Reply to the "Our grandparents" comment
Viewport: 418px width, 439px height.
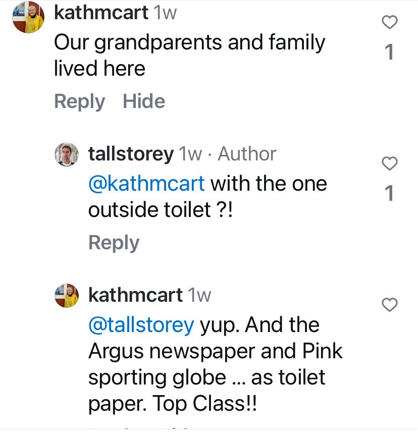[x=79, y=101]
